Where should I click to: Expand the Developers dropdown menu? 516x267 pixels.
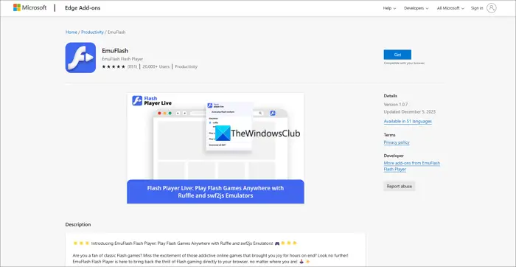point(416,8)
